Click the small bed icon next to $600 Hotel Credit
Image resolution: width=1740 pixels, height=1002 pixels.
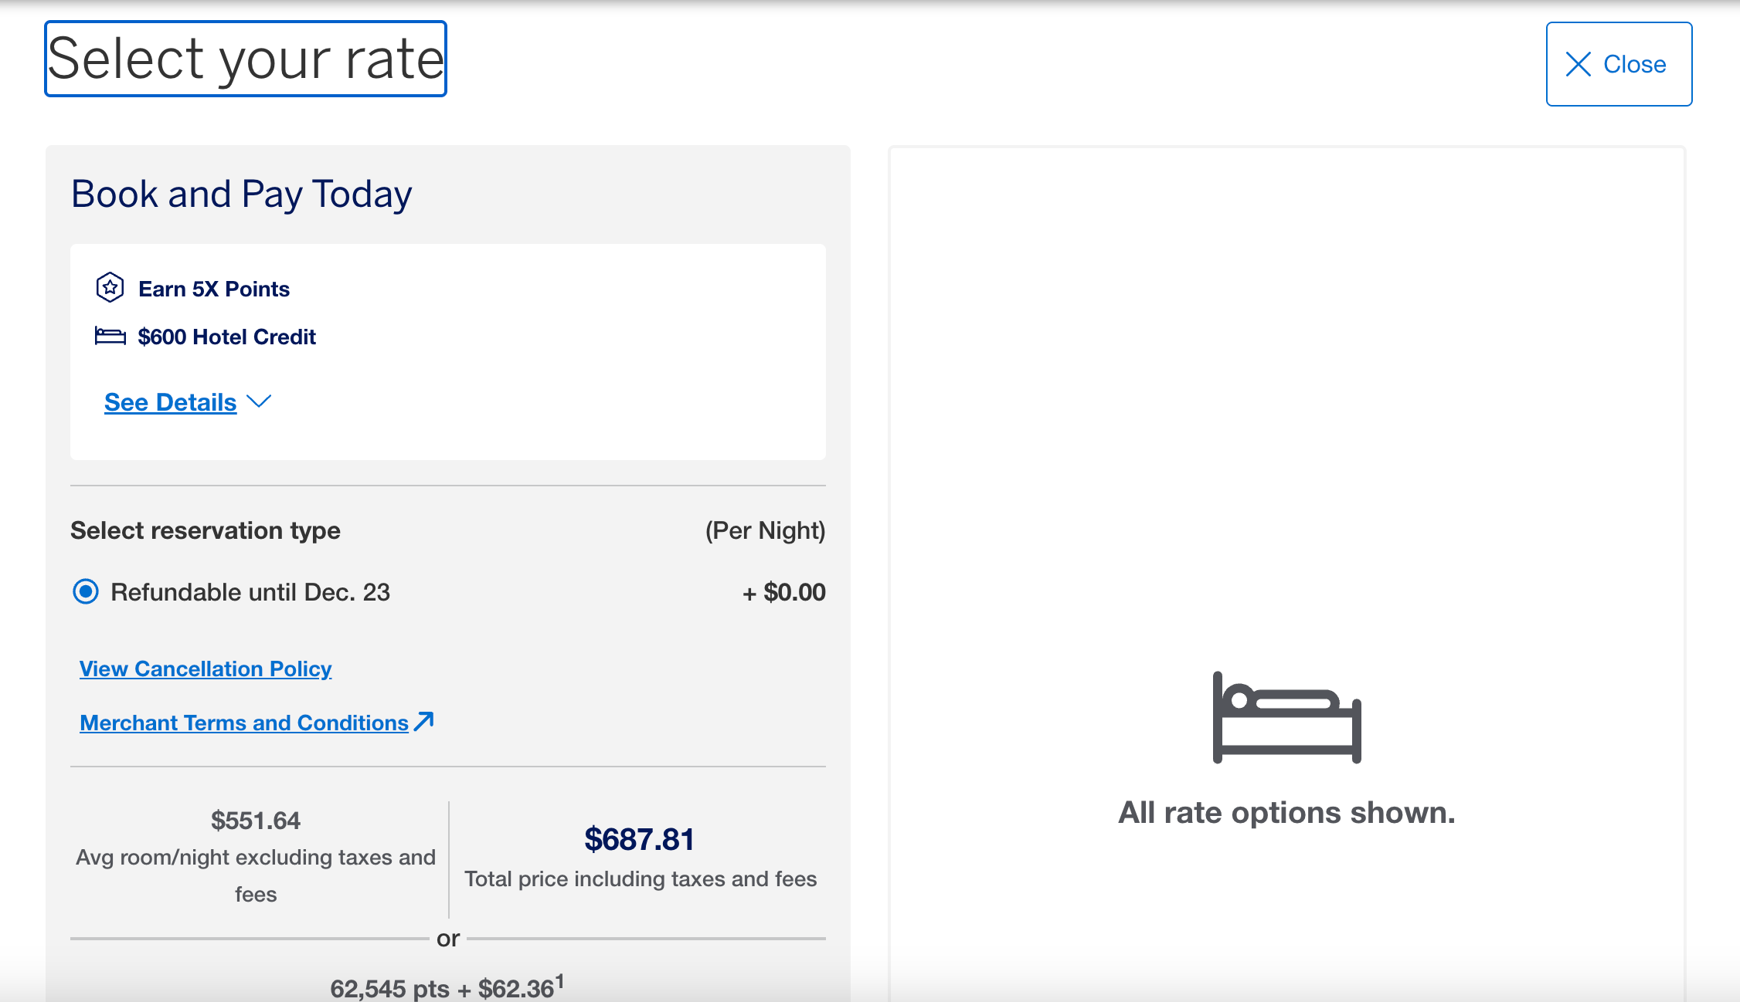(110, 336)
